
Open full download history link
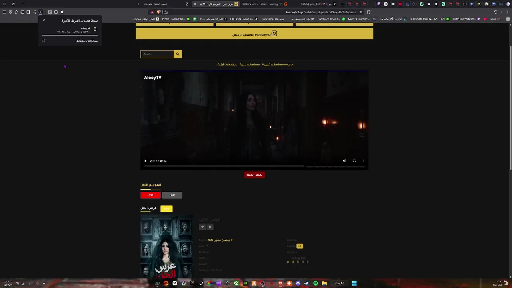click(87, 41)
